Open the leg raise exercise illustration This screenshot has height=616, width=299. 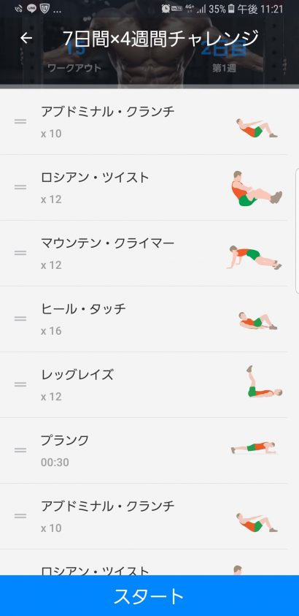(x=264, y=381)
